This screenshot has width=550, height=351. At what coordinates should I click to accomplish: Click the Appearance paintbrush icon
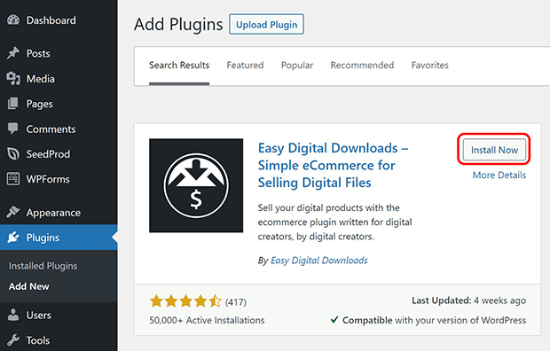point(13,212)
